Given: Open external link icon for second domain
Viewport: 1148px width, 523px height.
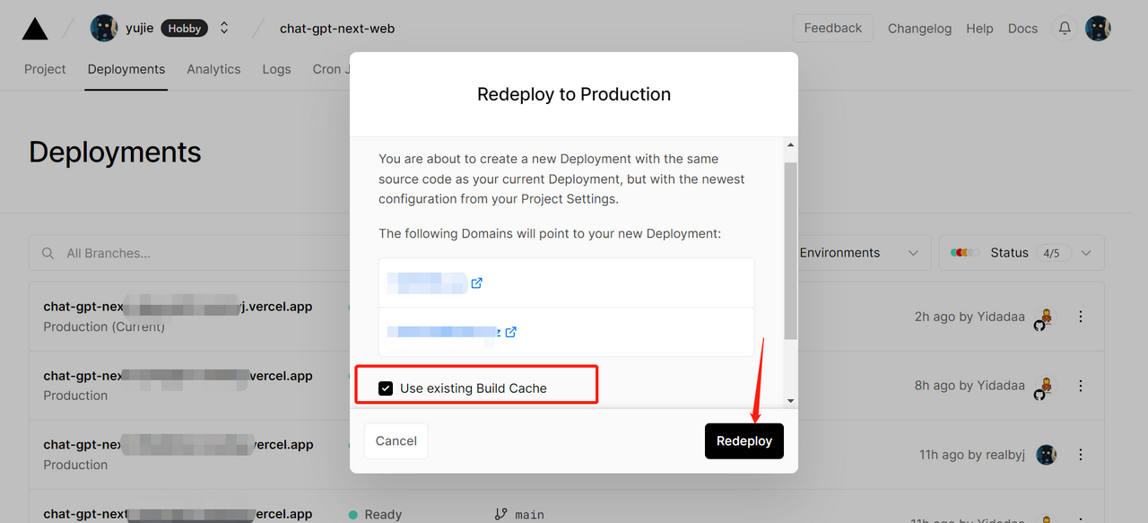Looking at the screenshot, I should (510, 332).
